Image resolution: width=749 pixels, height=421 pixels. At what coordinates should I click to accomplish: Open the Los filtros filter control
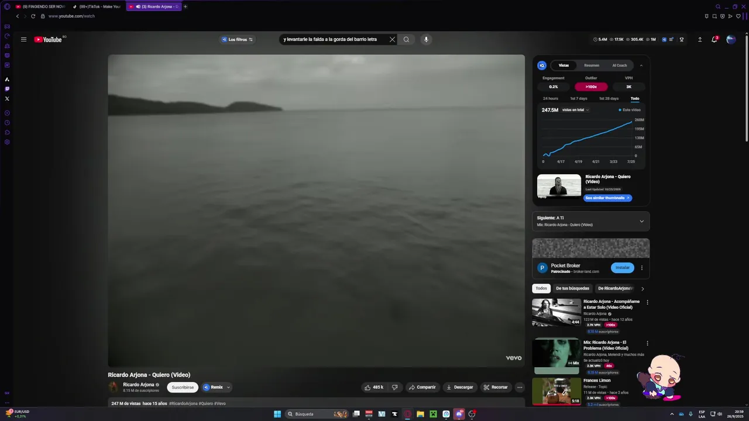pyautogui.click(x=237, y=39)
